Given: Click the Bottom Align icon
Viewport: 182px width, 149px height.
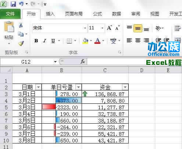Looking at the screenshot, I should 146,29.
